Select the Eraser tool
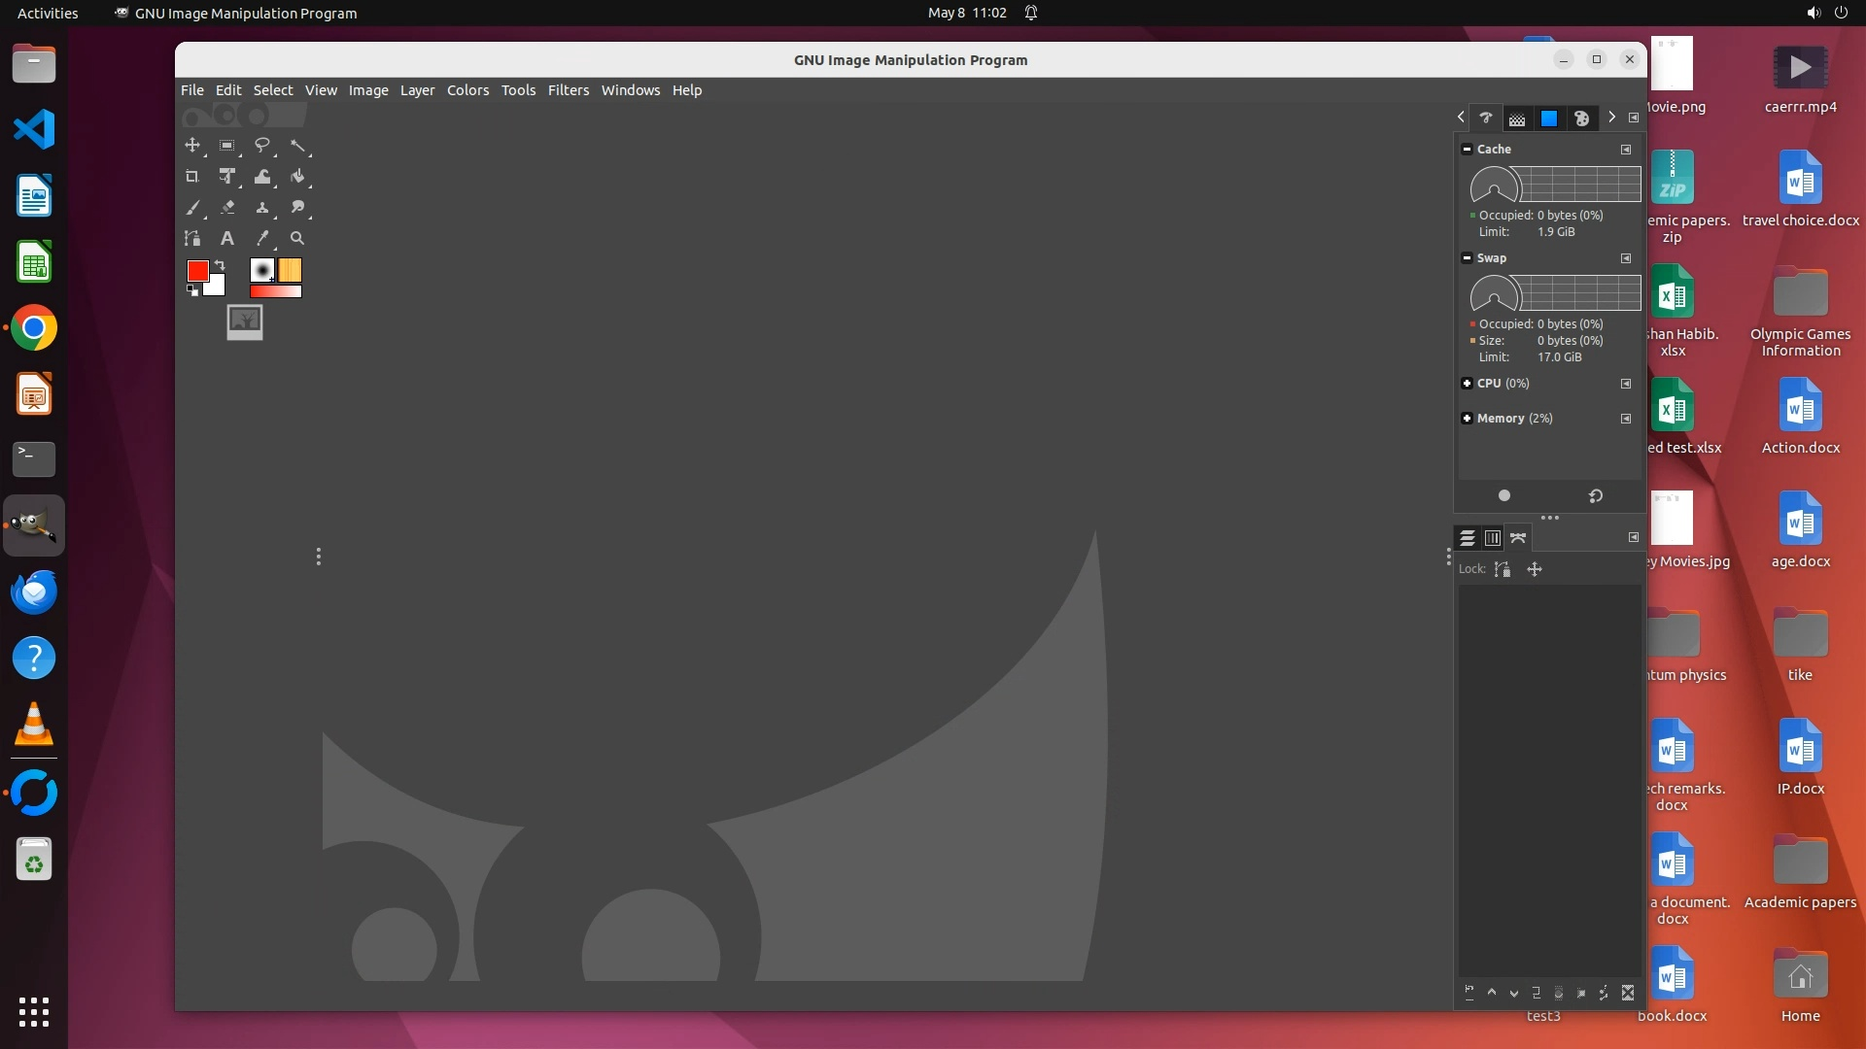Image resolution: width=1866 pixels, height=1049 pixels. [227, 208]
